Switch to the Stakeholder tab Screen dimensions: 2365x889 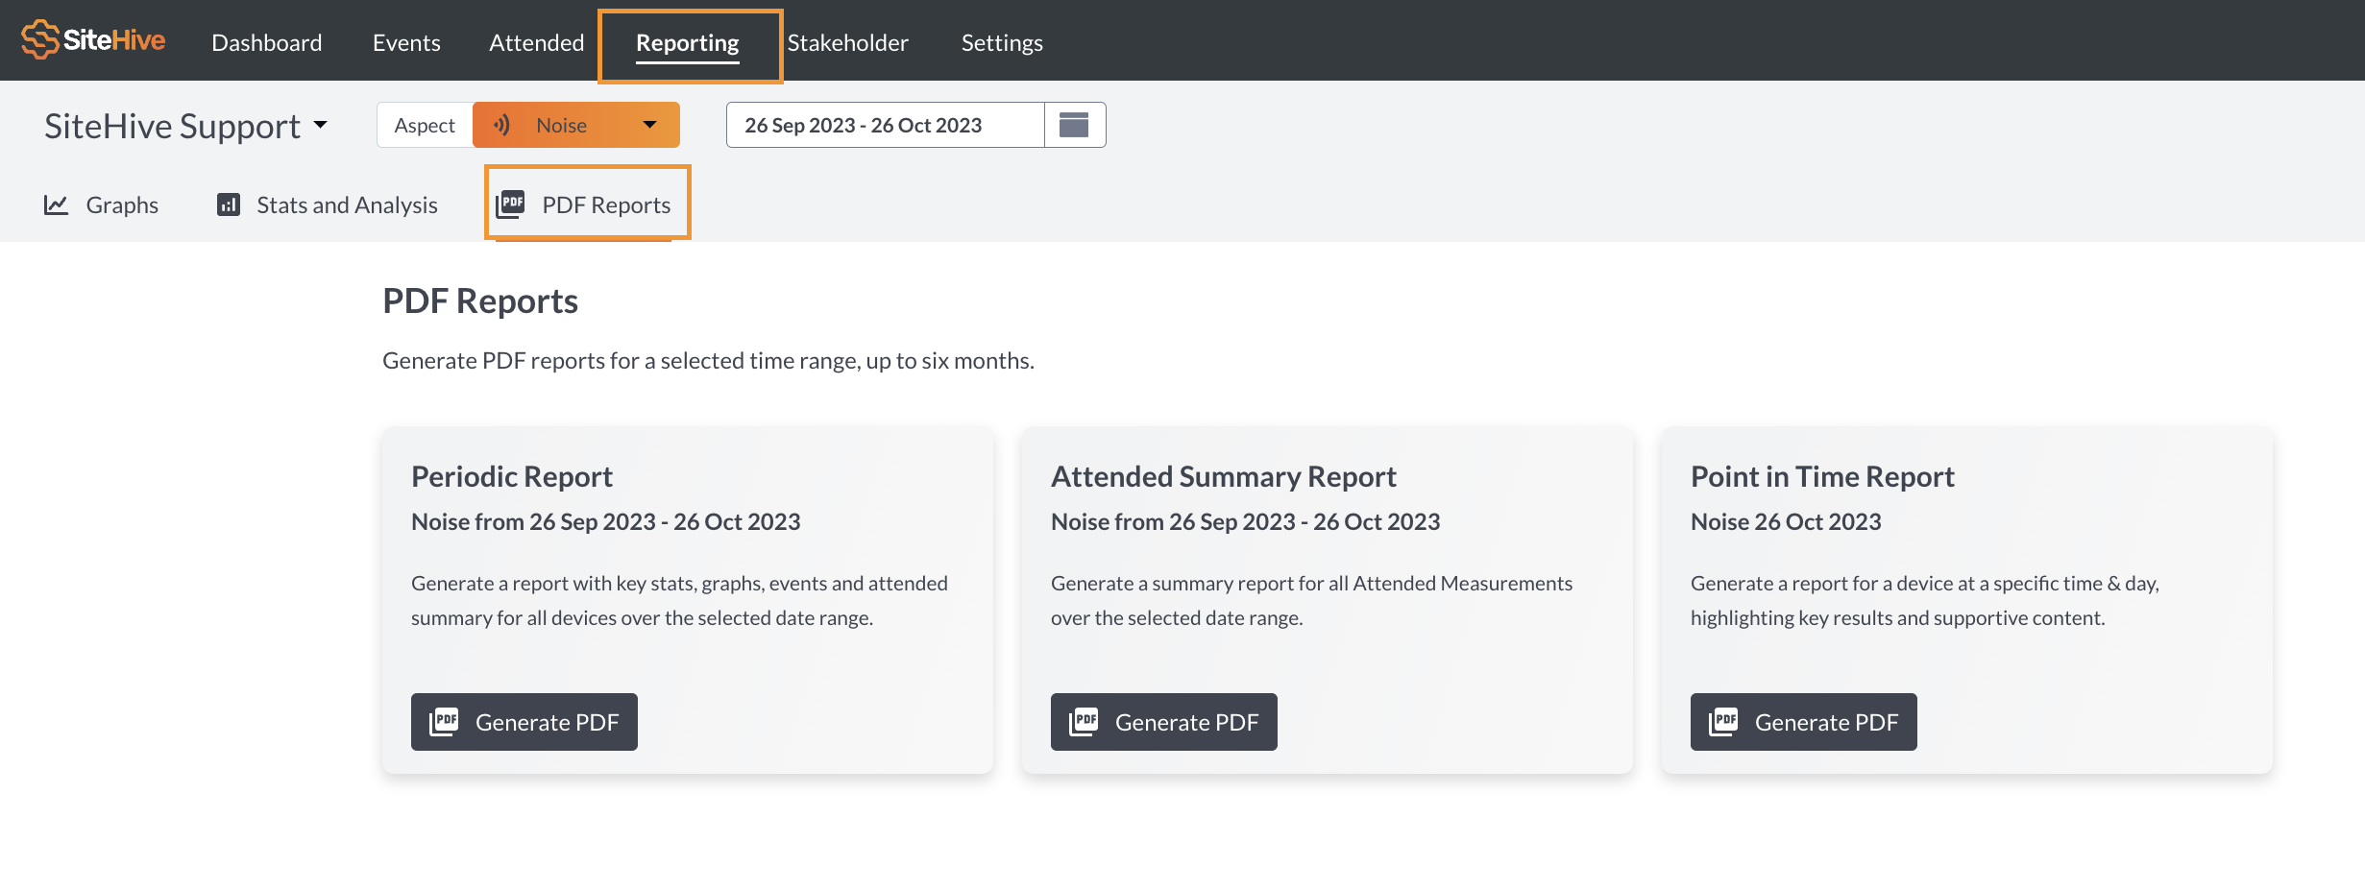pos(848,42)
